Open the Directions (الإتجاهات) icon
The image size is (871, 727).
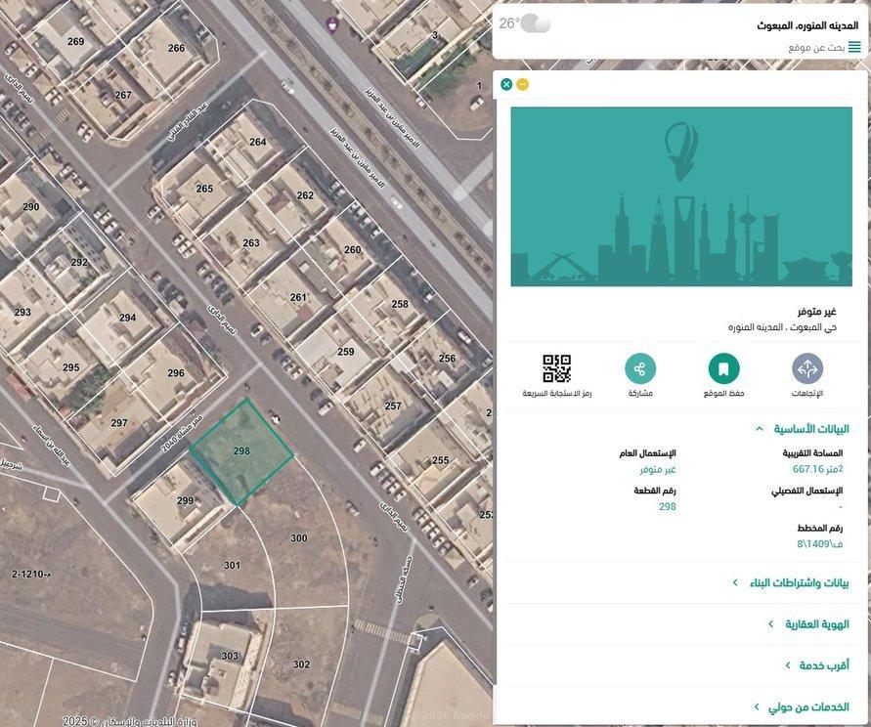coord(806,368)
